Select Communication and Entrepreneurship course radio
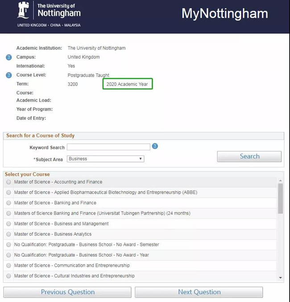The height and width of the screenshot is (302, 290). click(x=8, y=265)
